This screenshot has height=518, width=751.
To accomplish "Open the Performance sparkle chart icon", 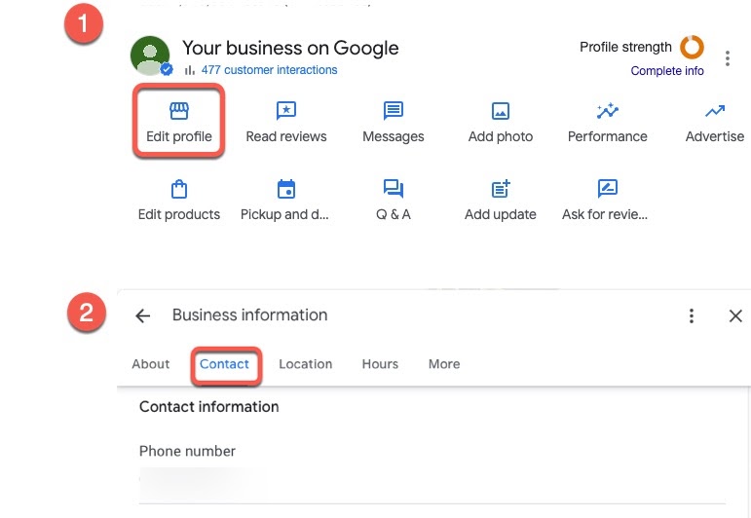I will click(608, 111).
